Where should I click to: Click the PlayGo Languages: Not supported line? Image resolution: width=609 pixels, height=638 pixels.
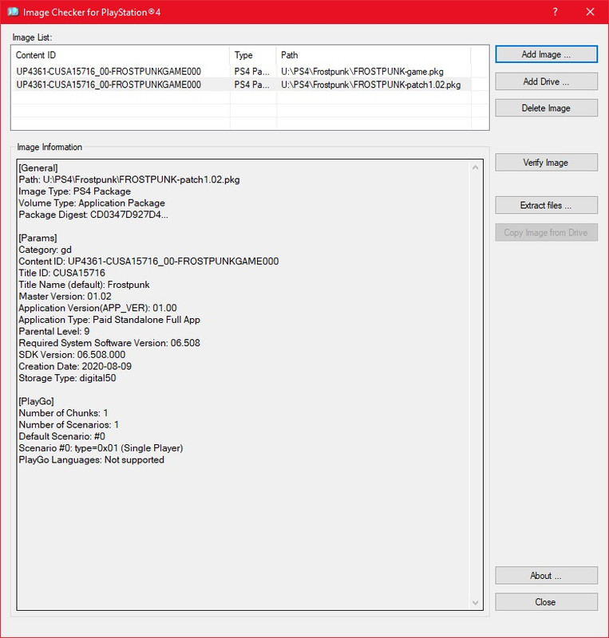tap(91, 460)
